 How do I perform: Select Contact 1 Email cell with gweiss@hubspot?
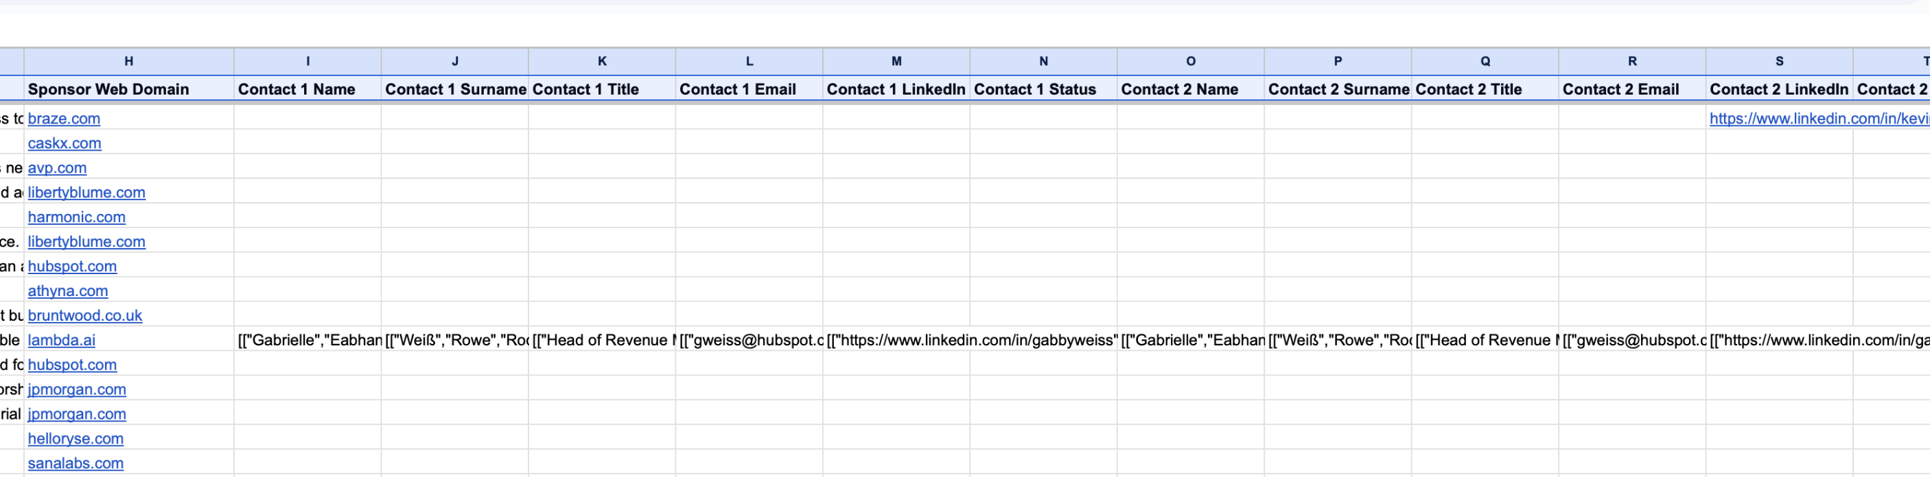tap(749, 340)
